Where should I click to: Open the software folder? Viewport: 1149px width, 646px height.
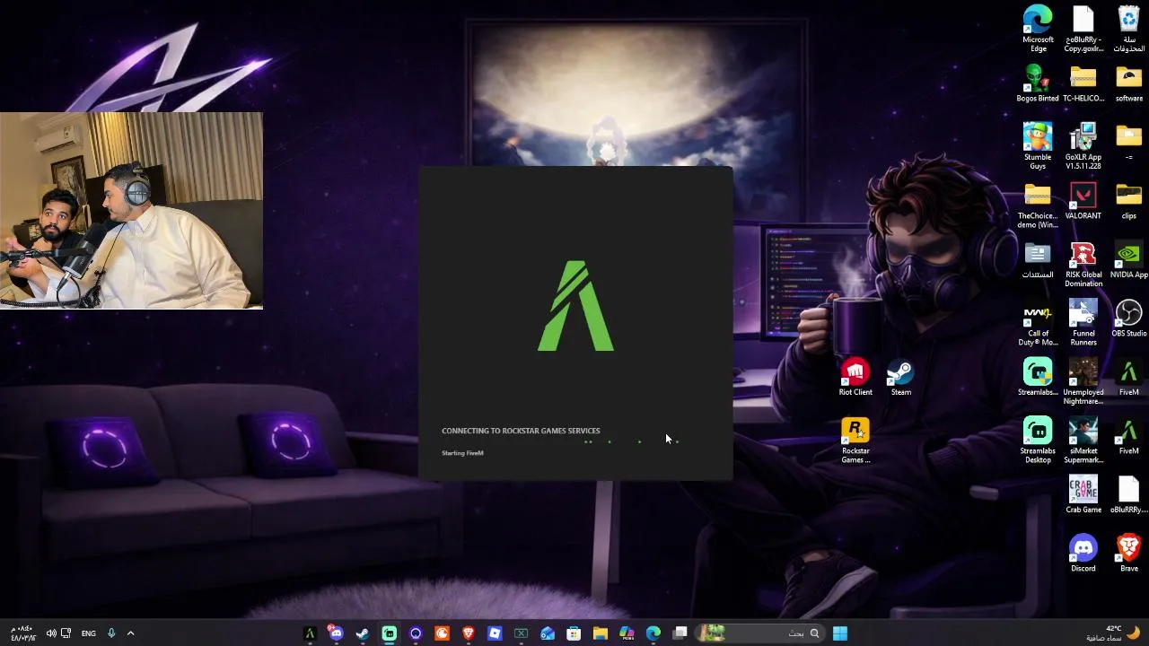(x=1128, y=84)
